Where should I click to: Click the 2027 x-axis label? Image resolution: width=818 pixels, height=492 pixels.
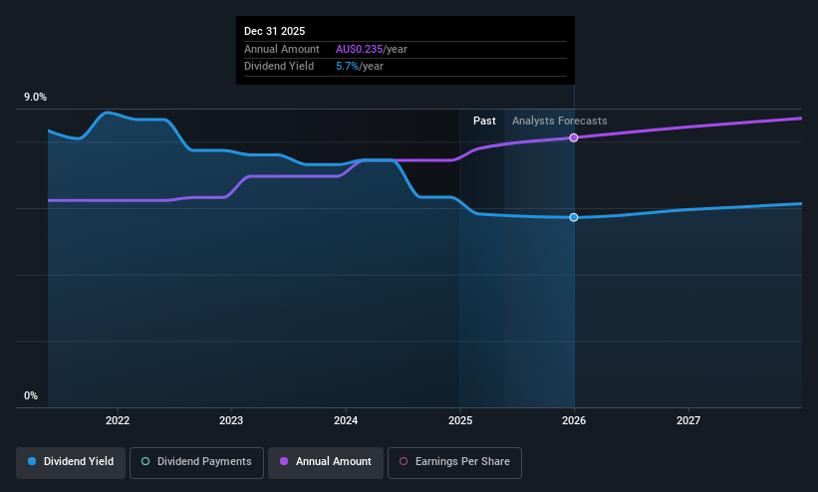pyautogui.click(x=688, y=420)
